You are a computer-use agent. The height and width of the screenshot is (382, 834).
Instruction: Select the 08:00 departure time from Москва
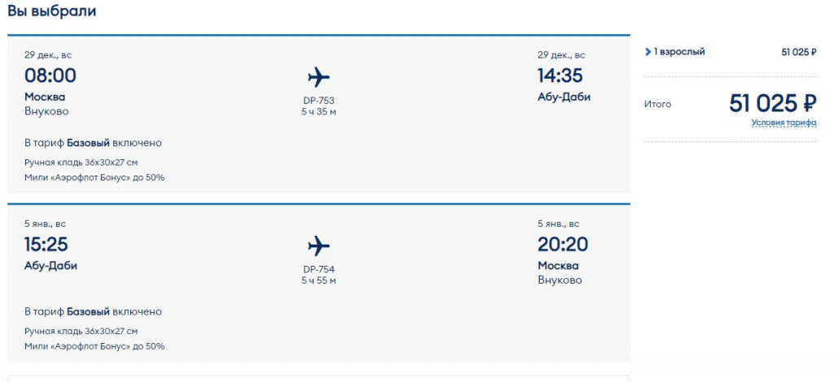pyautogui.click(x=50, y=76)
